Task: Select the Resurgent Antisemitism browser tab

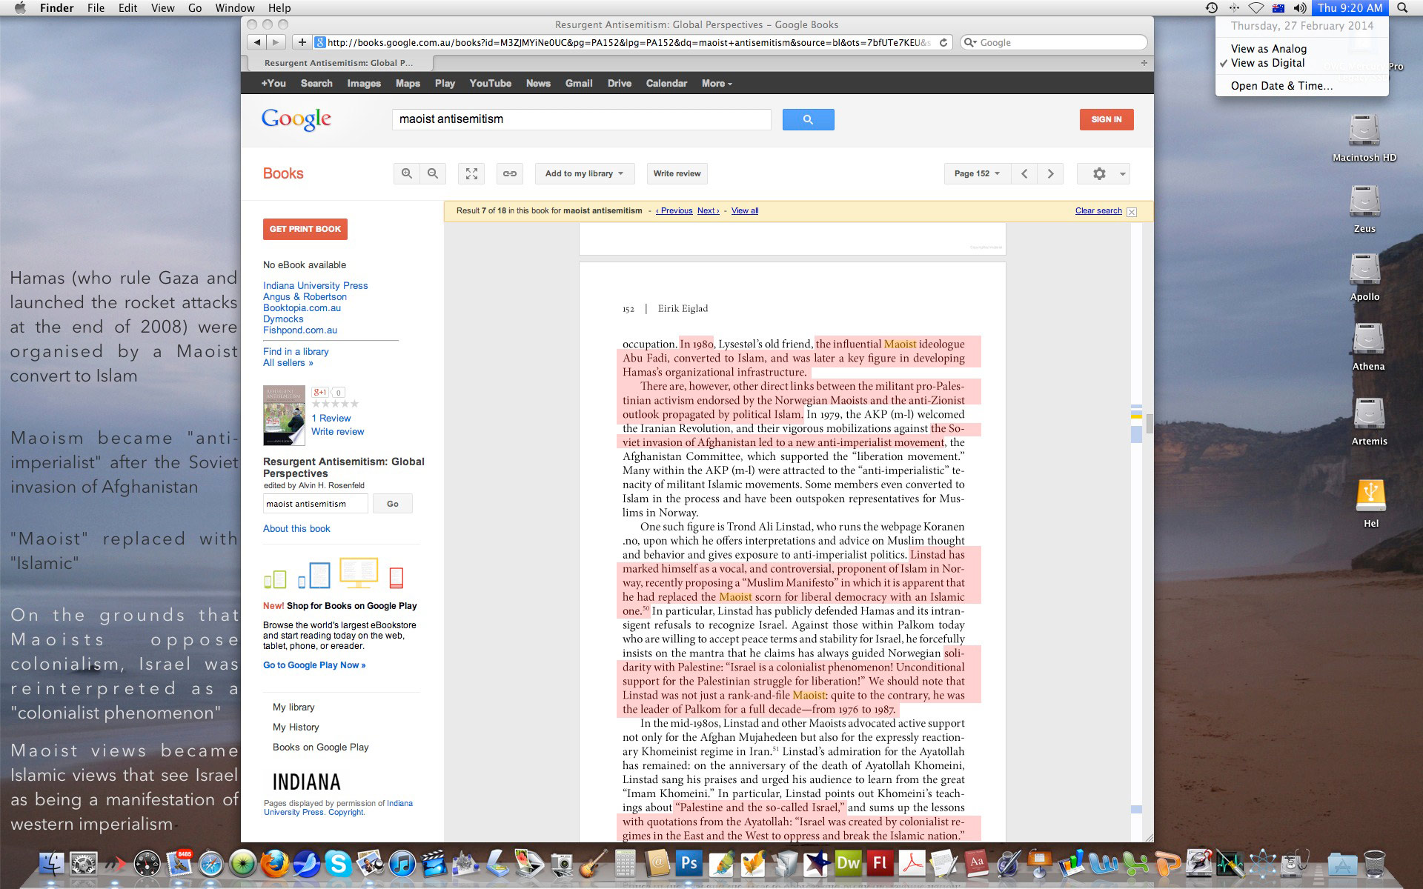Action: click(x=338, y=63)
